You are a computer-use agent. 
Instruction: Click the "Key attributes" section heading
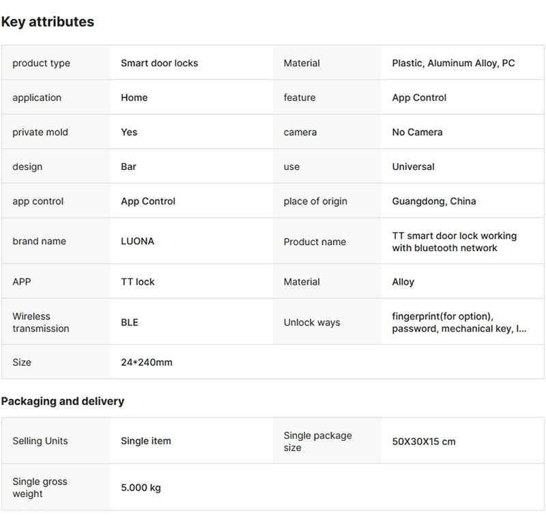48,22
